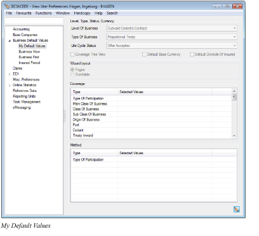Open the File menu
259x236 pixels.
pos(9,13)
